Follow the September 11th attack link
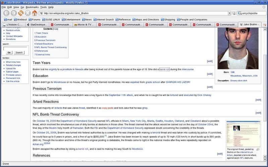268x167 pixels. point(121,95)
